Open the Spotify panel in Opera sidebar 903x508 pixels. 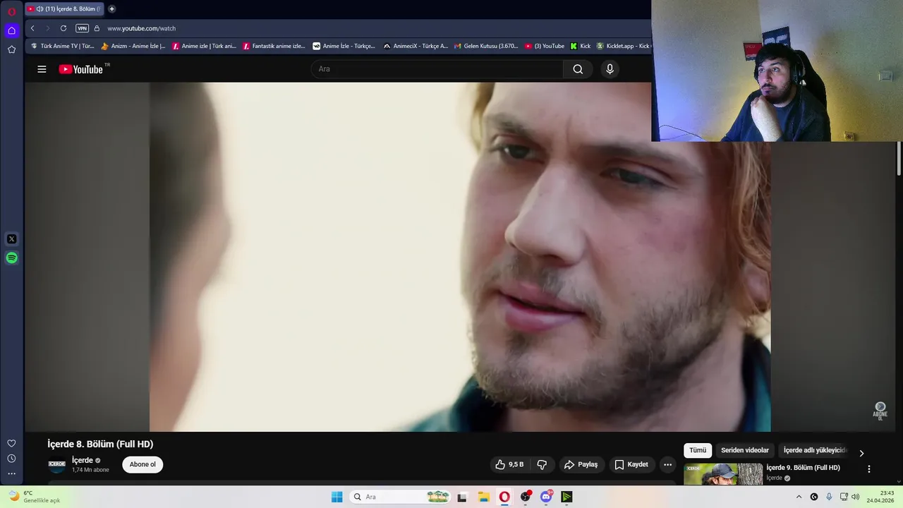click(x=11, y=258)
